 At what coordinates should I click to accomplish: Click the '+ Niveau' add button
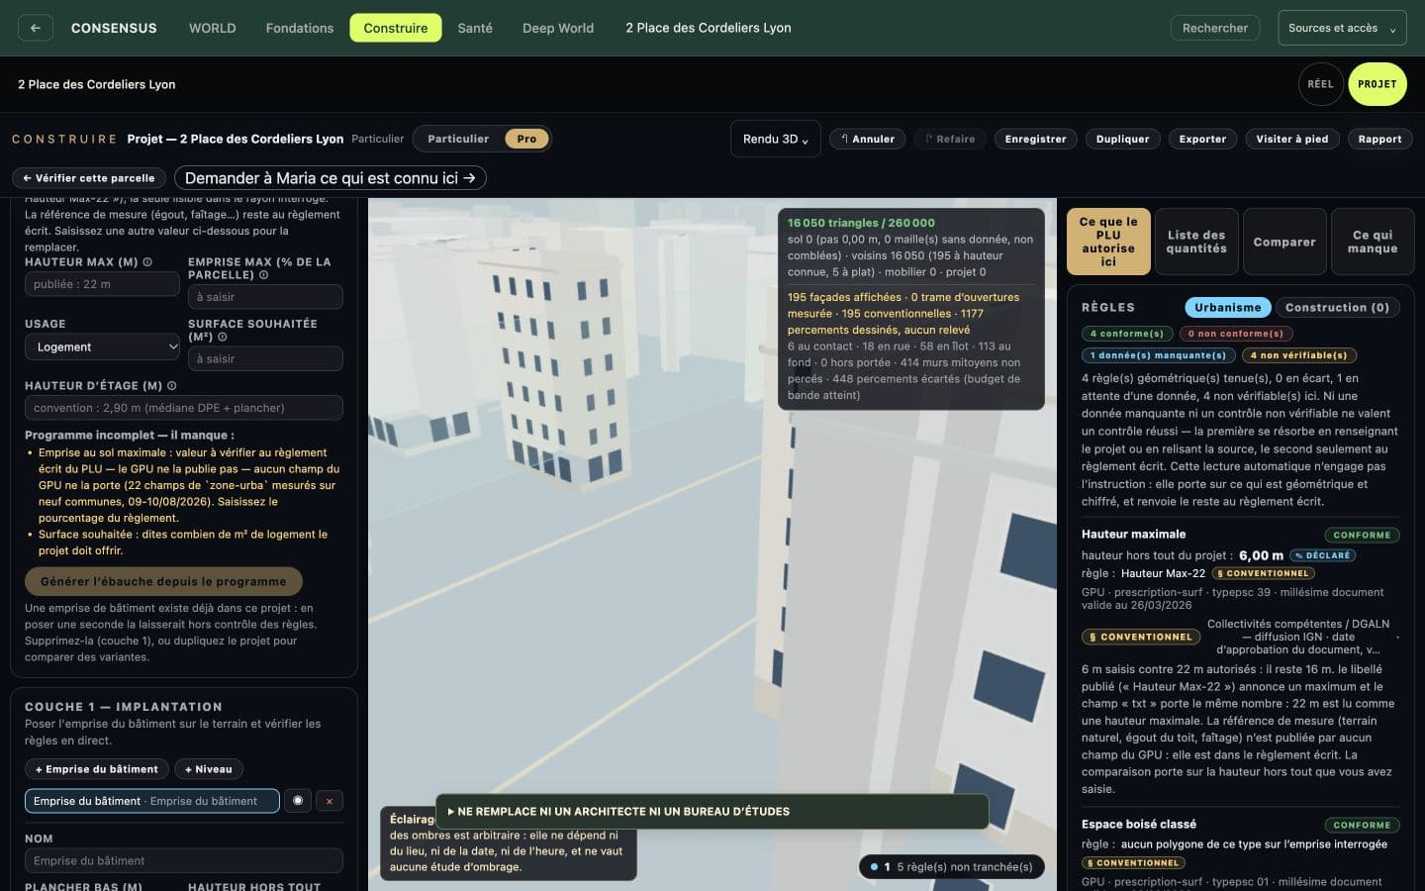209,769
